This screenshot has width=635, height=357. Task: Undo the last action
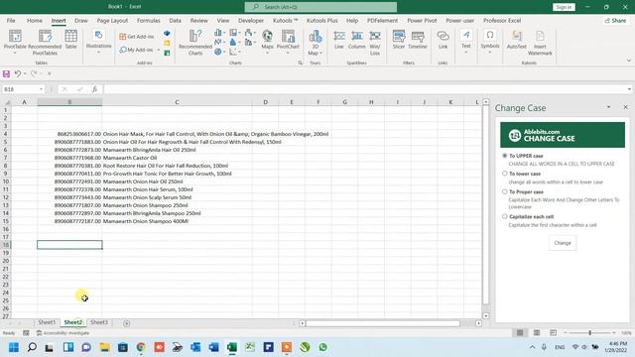18,73
